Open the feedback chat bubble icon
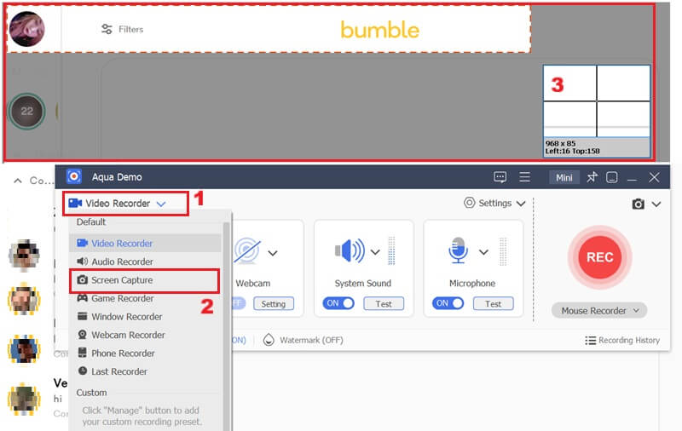The height and width of the screenshot is (431, 682). (500, 177)
